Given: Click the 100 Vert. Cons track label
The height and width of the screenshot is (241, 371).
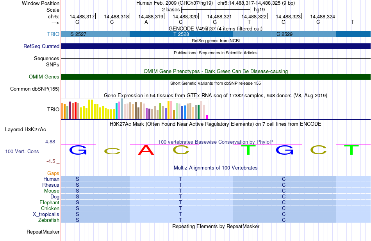Looking at the screenshot, I should click(x=22, y=151).
